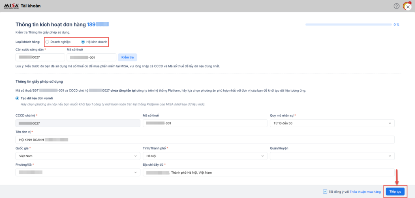Expand the Quận/Huyện dropdown

tap(332, 156)
